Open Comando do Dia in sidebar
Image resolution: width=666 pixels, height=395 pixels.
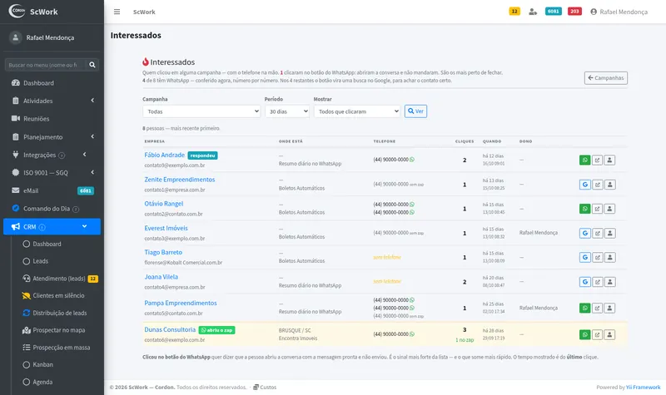click(52, 209)
